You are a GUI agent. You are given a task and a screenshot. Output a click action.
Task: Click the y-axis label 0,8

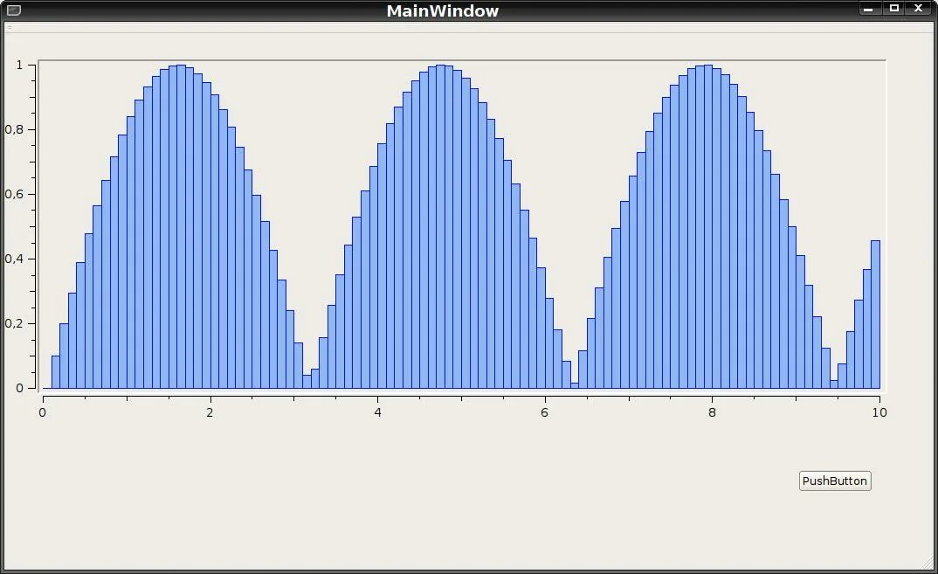click(14, 129)
